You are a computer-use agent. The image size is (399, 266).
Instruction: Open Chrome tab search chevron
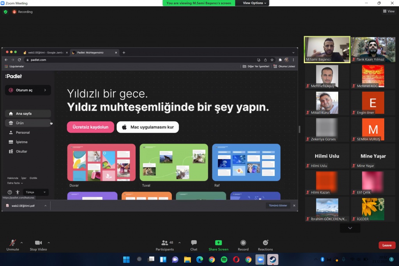[293, 53]
